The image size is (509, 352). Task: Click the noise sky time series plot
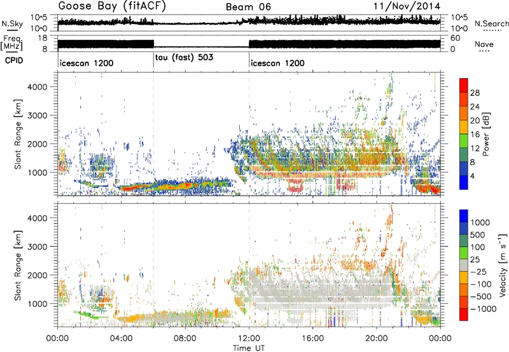click(249, 23)
